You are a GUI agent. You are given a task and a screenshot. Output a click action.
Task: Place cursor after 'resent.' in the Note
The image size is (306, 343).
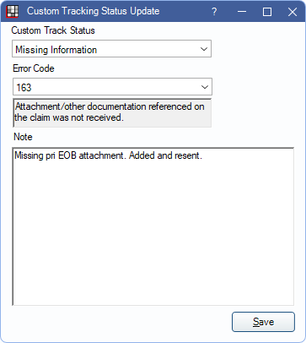pos(203,155)
